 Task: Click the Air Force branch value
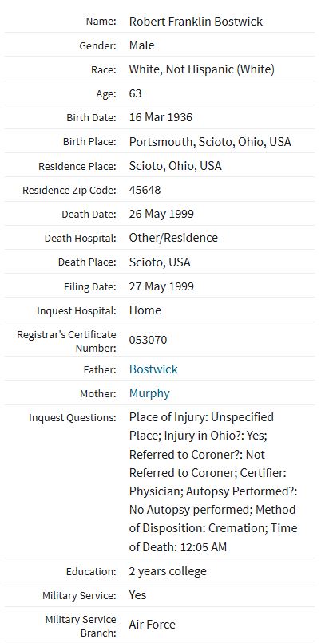pos(152,625)
